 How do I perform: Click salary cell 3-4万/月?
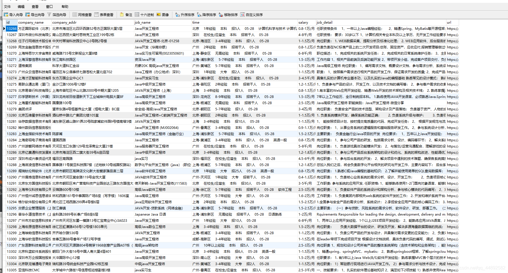click(307, 109)
